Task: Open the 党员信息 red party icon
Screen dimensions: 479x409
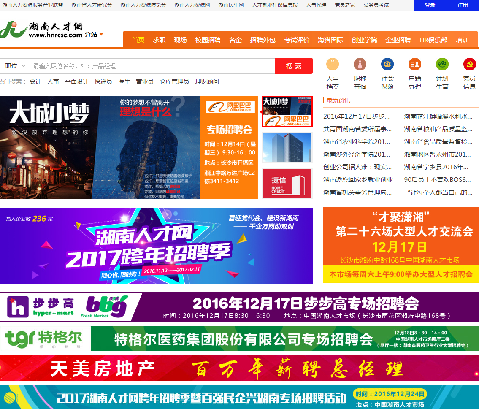Action: pyautogui.click(x=470, y=65)
